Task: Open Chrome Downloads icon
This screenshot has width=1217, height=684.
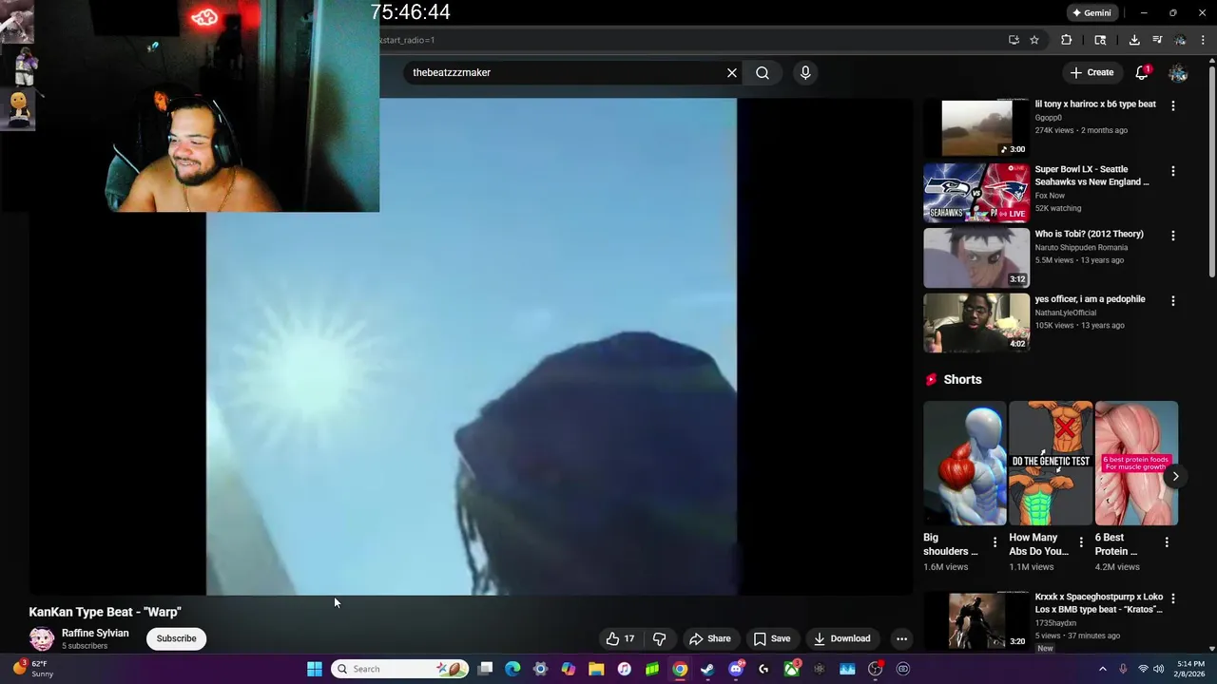Action: 1134,40
